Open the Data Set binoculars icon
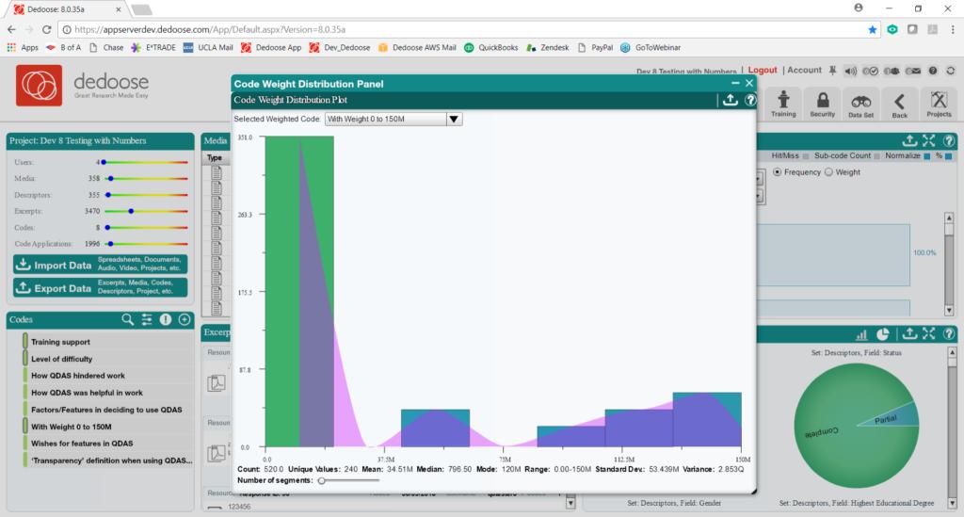964x517 pixels. (x=860, y=105)
